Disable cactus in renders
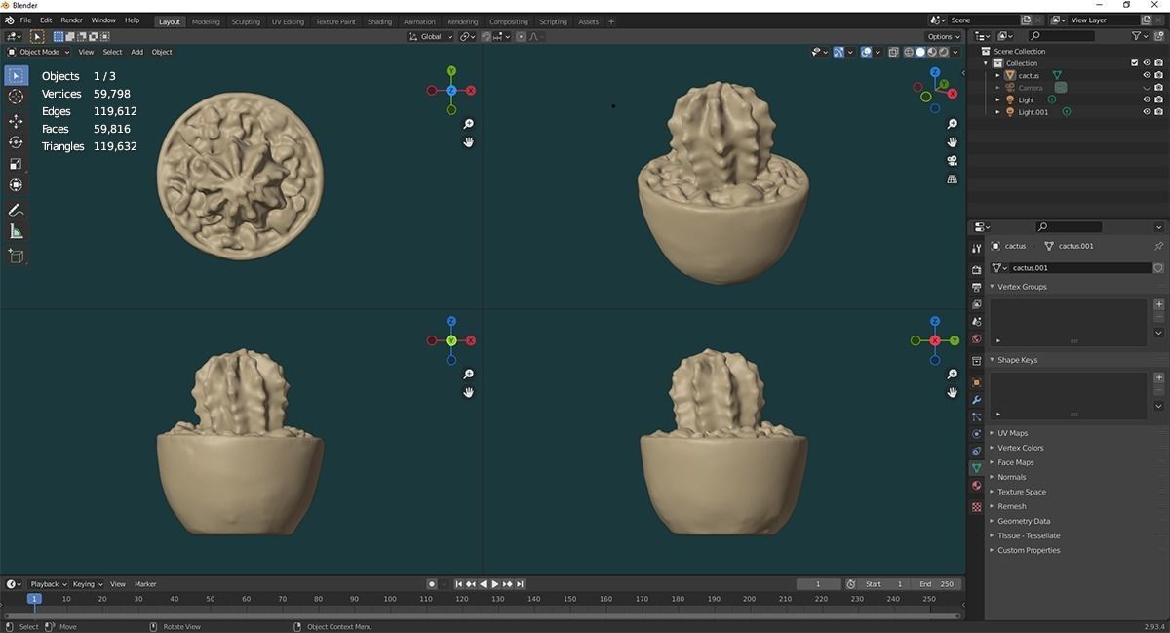Image resolution: width=1170 pixels, height=633 pixels. pyautogui.click(x=1158, y=75)
